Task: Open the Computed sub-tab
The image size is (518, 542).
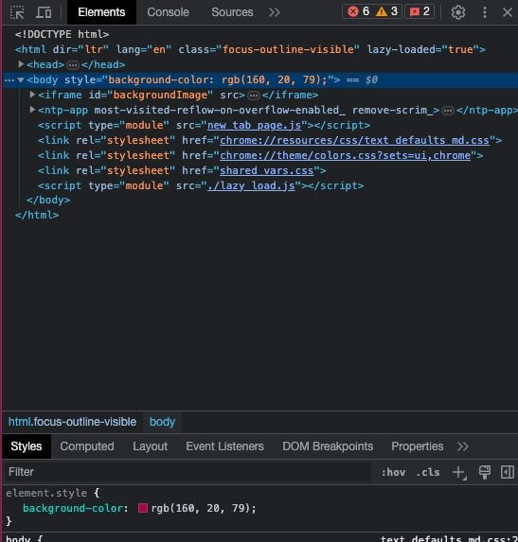Action: tap(87, 446)
